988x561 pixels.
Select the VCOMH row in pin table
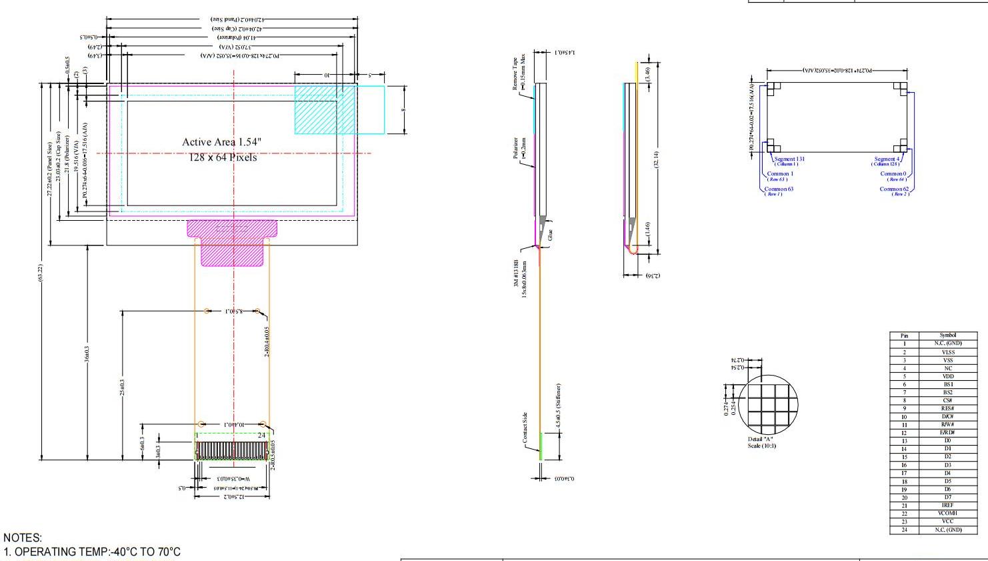947,514
